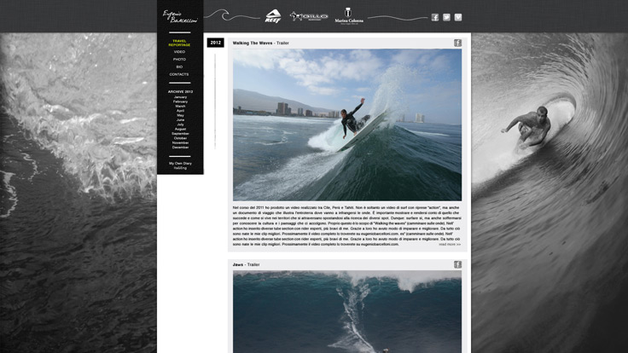Open the August archive
The image size is (628, 353).
180,129
